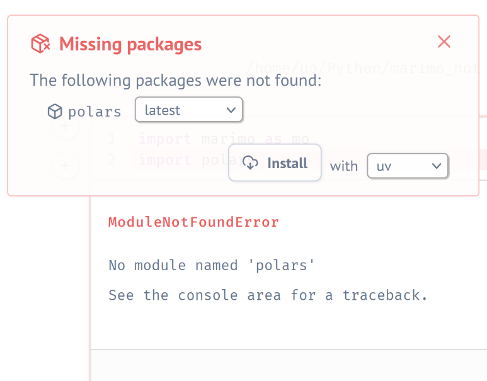Click the "No module named 'polars'" message

click(x=212, y=265)
